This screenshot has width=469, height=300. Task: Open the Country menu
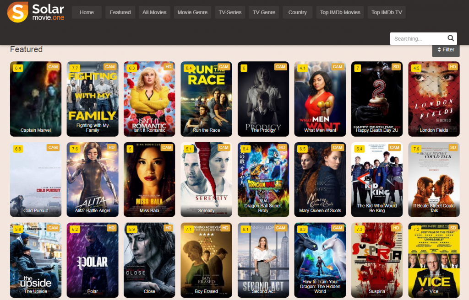point(297,12)
